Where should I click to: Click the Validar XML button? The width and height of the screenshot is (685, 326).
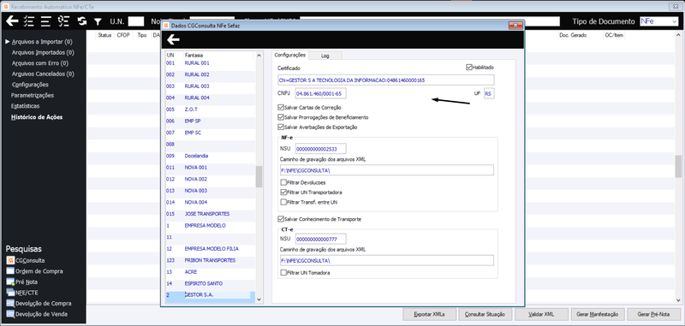click(x=541, y=314)
